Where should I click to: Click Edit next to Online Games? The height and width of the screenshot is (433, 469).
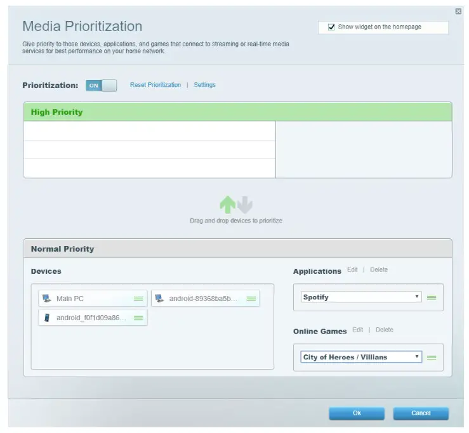pyautogui.click(x=358, y=330)
